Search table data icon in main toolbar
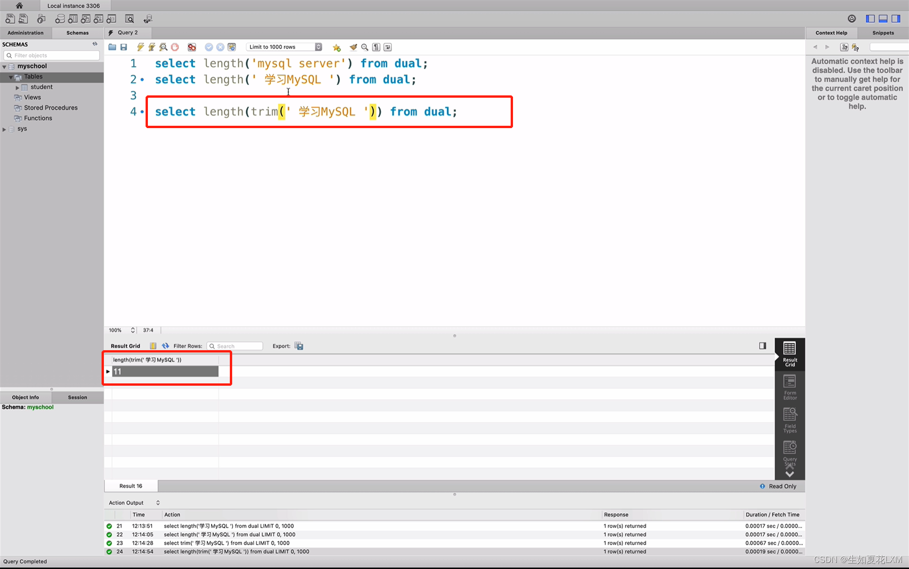909x569 pixels. pyautogui.click(x=130, y=19)
